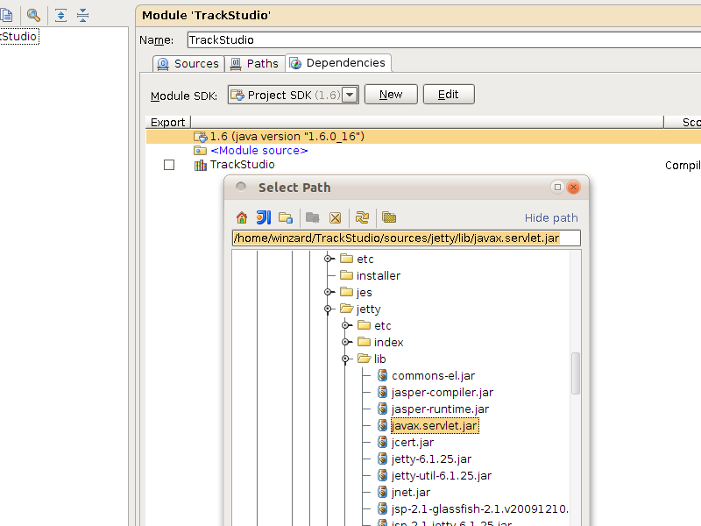Close the Select Path dialog
Viewport: 701px width, 526px height.
(573, 187)
